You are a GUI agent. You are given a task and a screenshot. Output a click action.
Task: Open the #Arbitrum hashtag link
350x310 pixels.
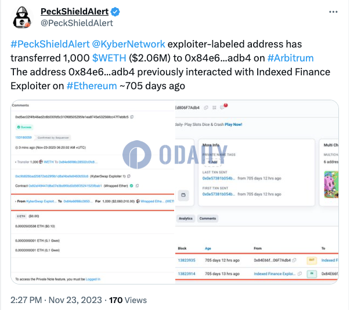click(290, 58)
